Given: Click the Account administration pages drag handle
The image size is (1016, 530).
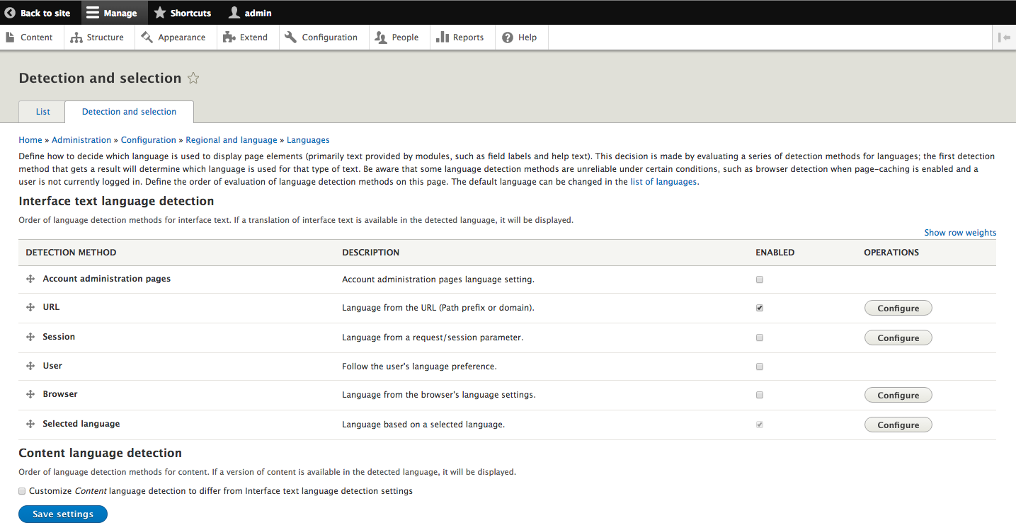Looking at the screenshot, I should [30, 280].
